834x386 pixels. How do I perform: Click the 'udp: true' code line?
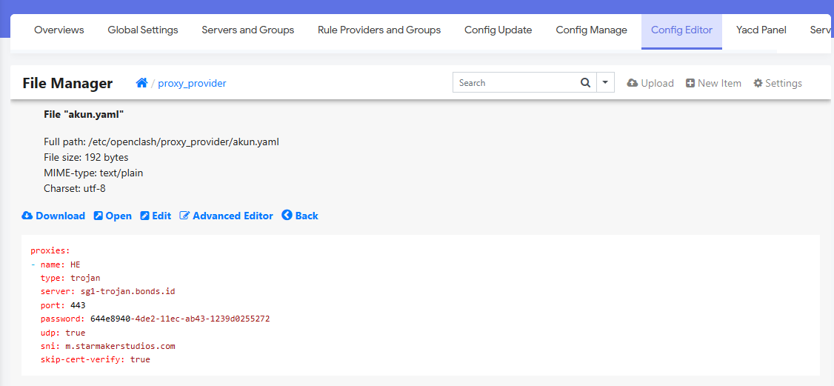[x=63, y=333]
